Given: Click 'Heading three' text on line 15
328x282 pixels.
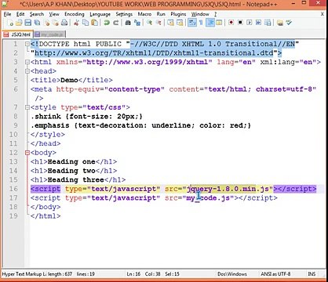Looking at the screenshot, I should pos(76,180).
